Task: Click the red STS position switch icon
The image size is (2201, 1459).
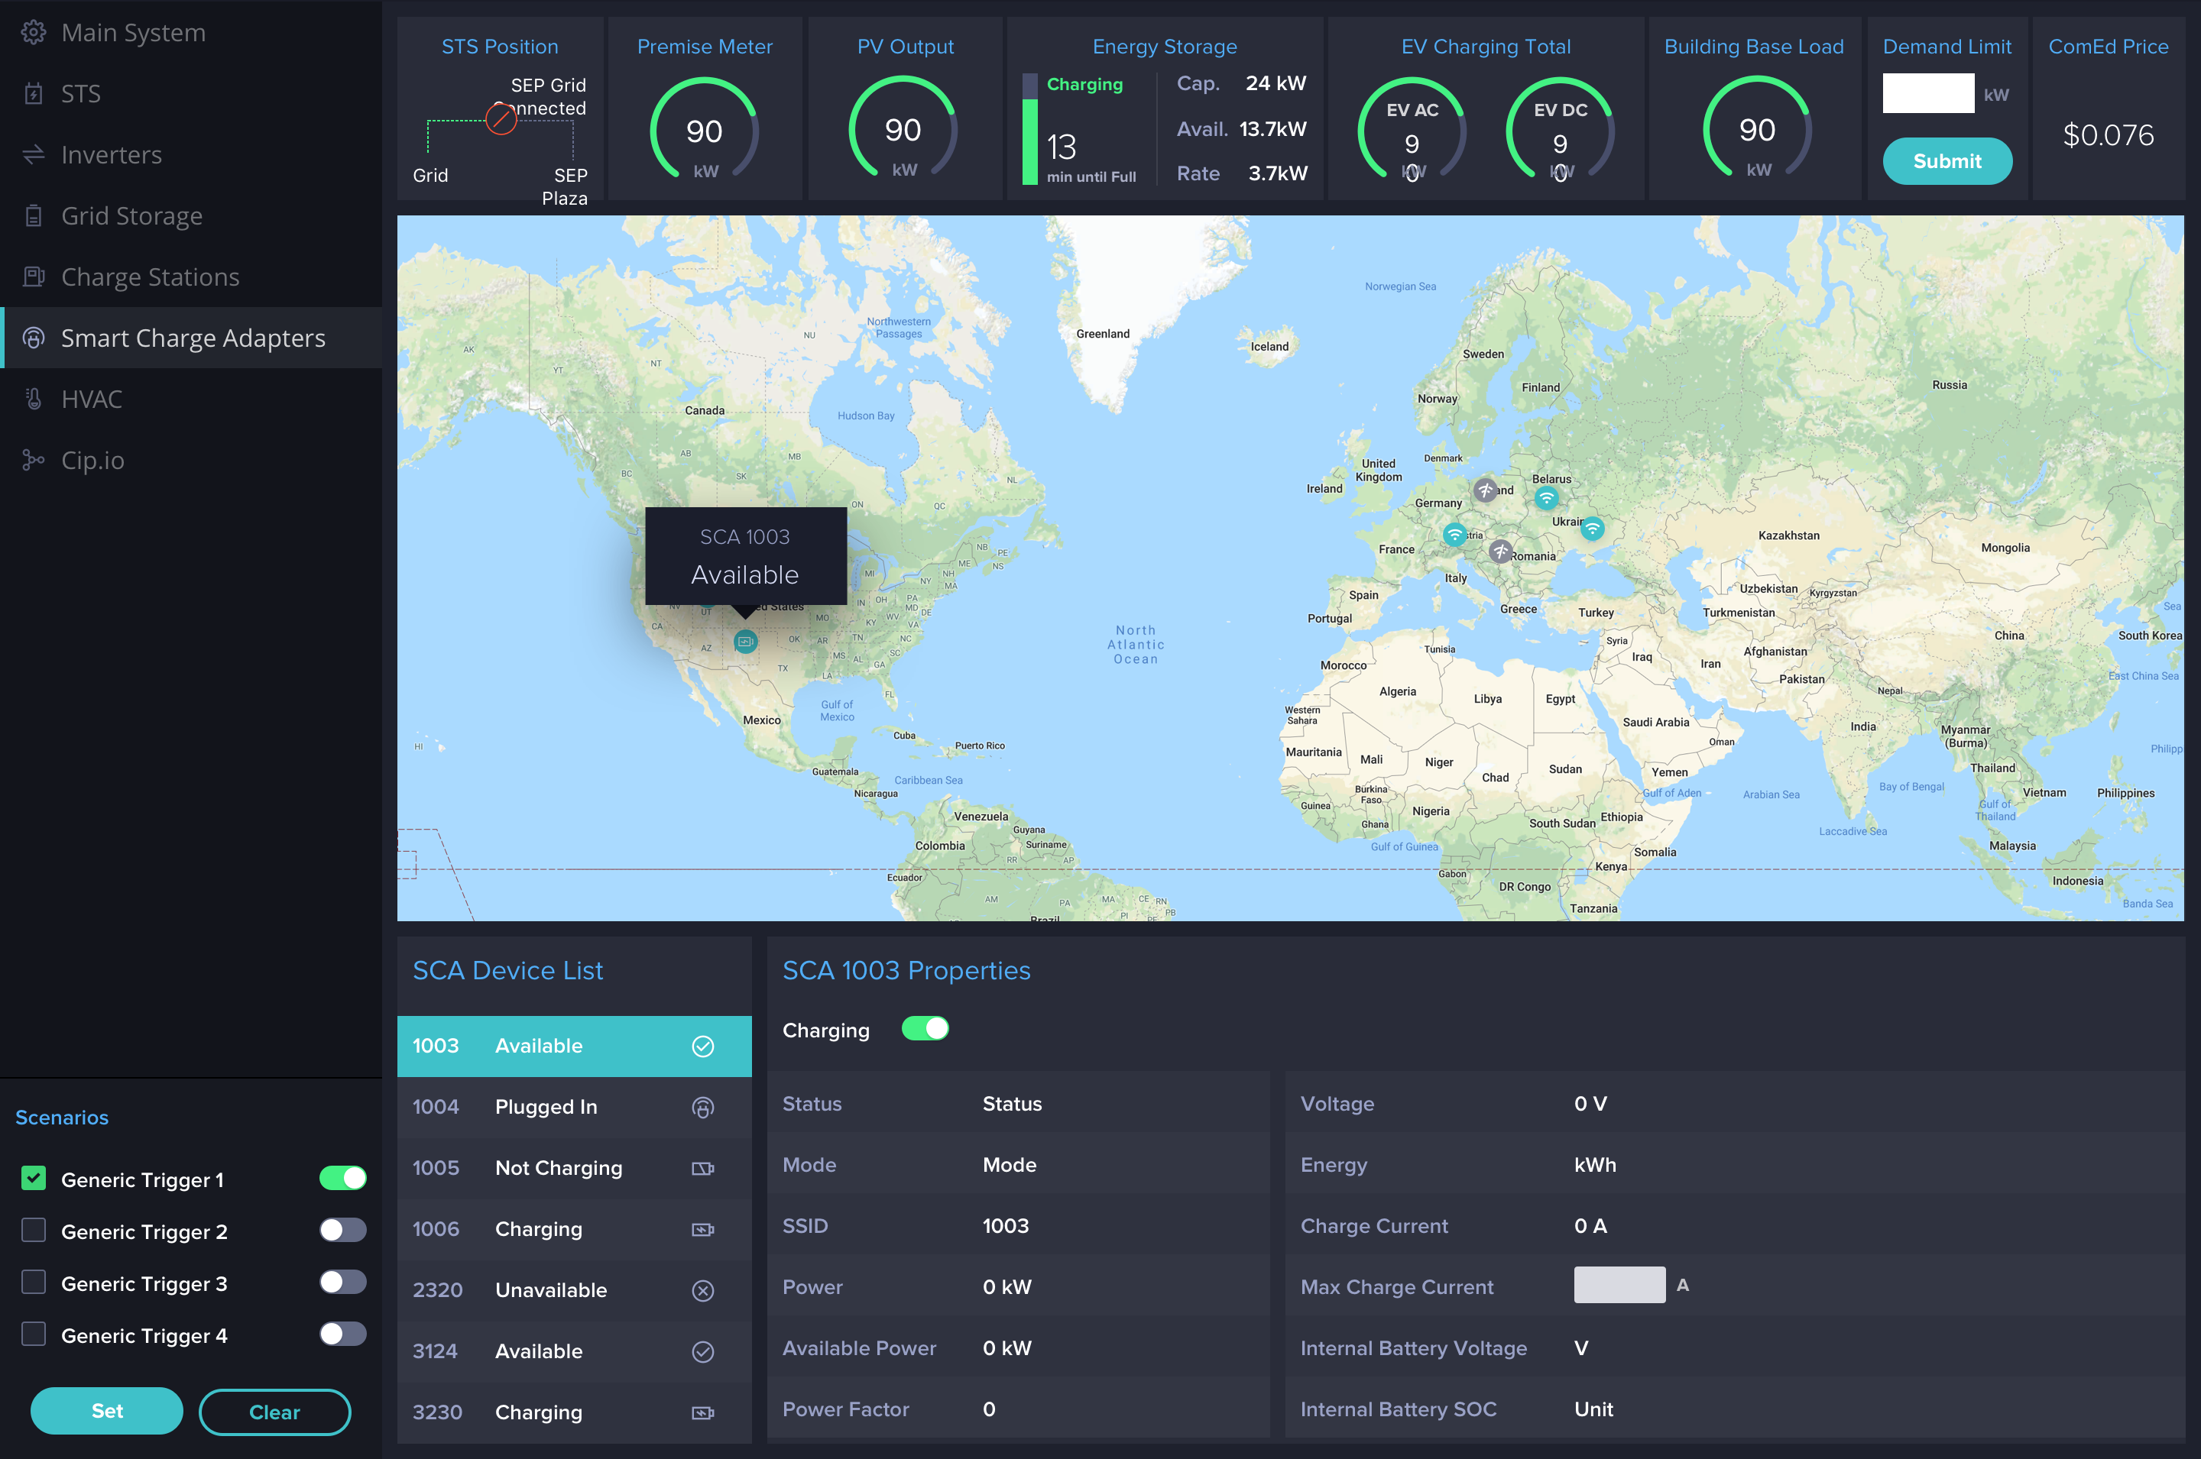Action: pyautogui.click(x=501, y=119)
